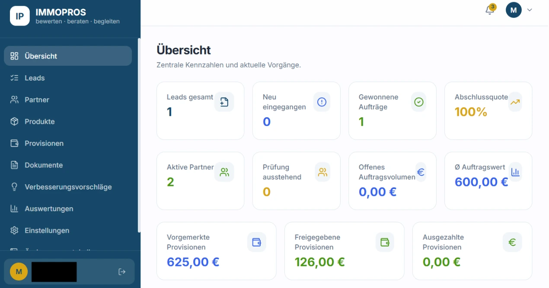Click the Neu eingegangen value 0
The image size is (549, 288).
pos(267,122)
